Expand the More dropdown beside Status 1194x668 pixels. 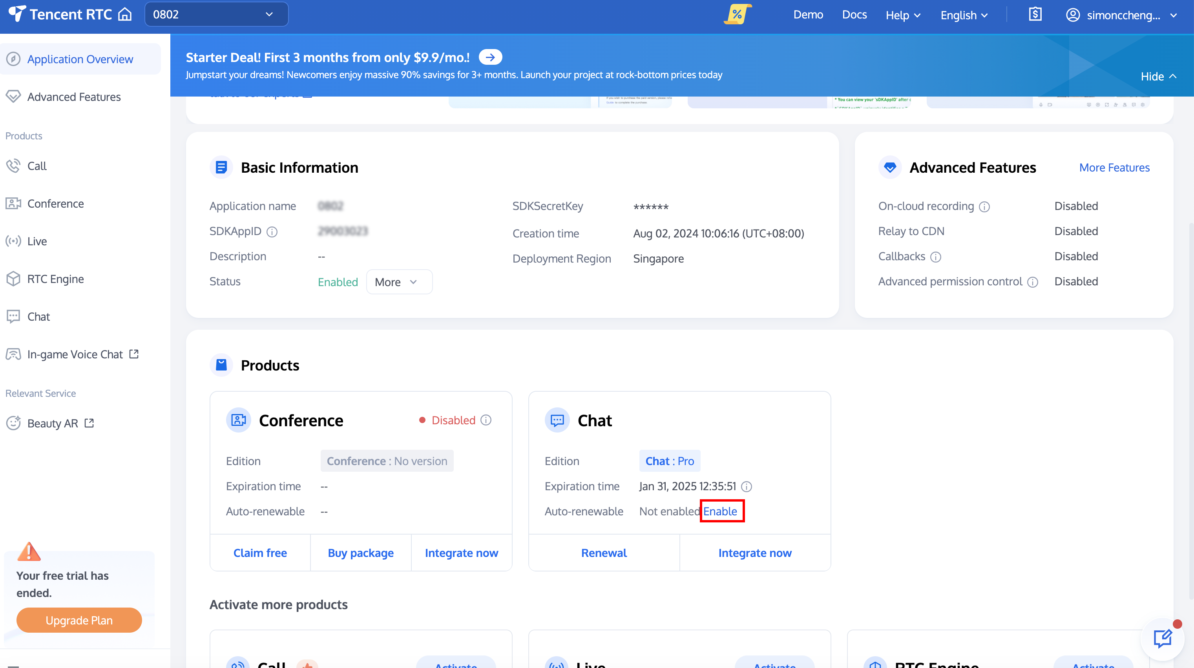(399, 282)
